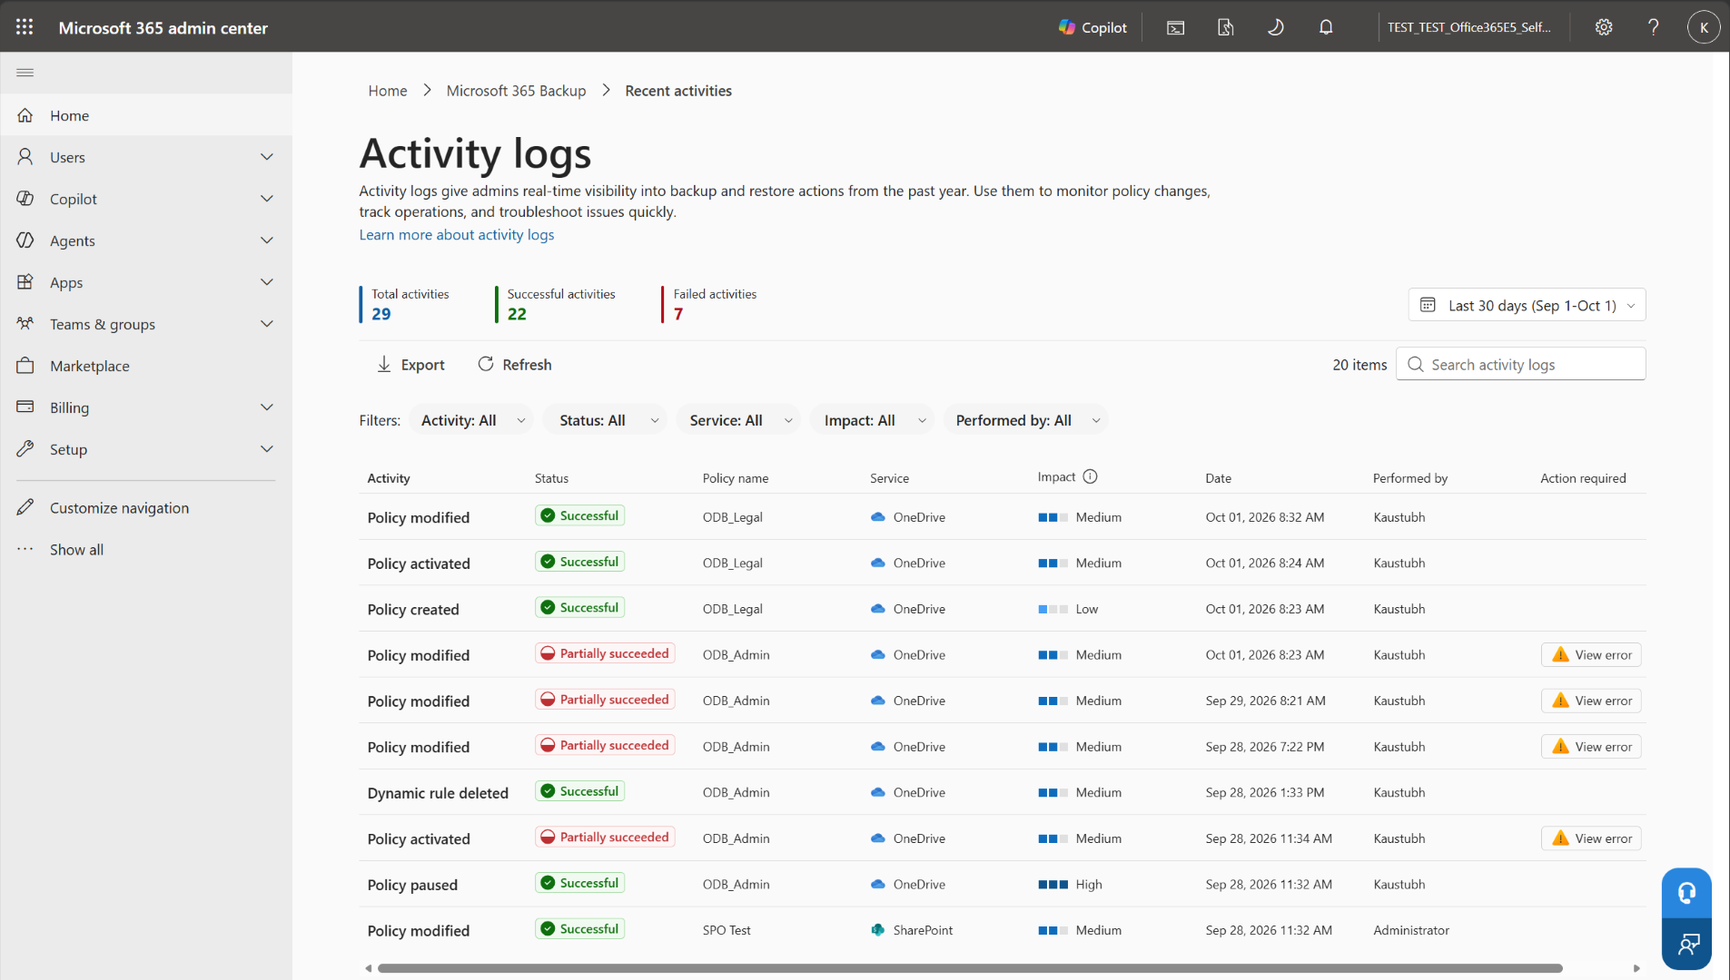Open Copilot from the top bar
1730x980 pixels.
coord(1092,27)
